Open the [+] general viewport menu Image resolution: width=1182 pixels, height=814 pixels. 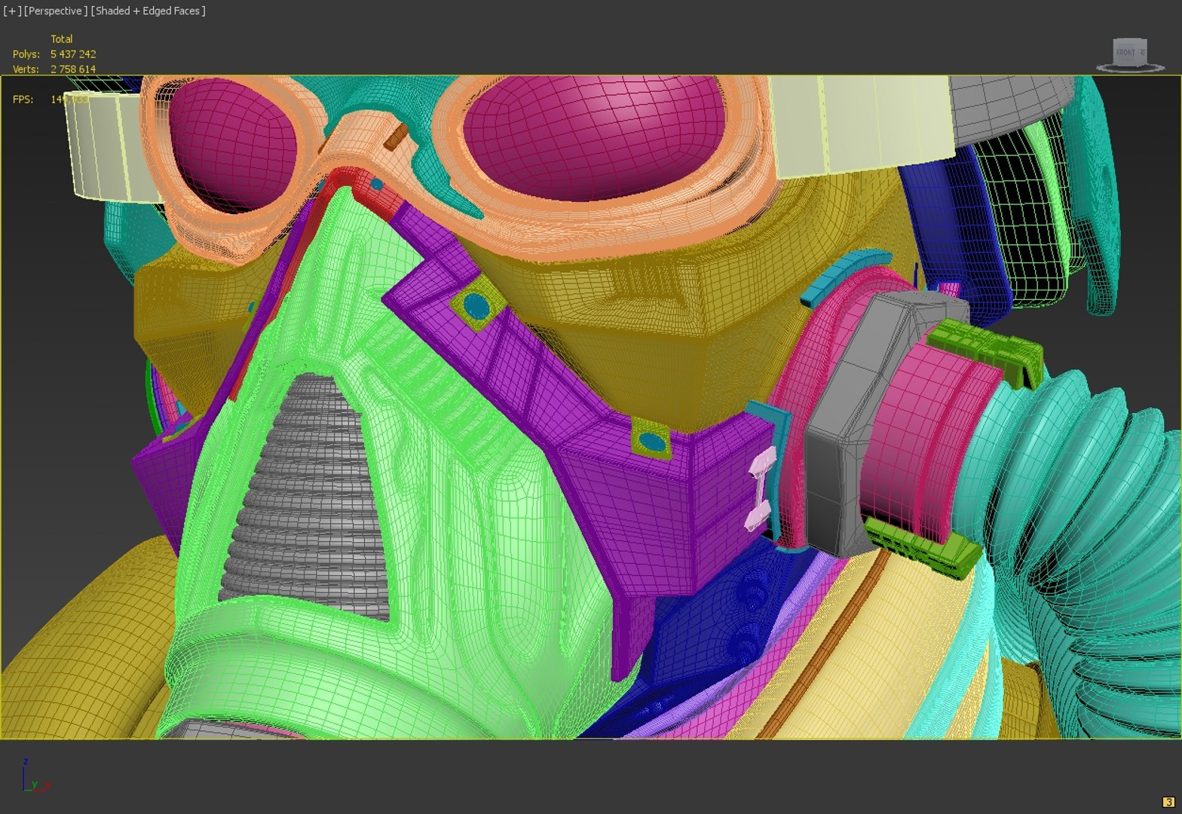tap(12, 11)
